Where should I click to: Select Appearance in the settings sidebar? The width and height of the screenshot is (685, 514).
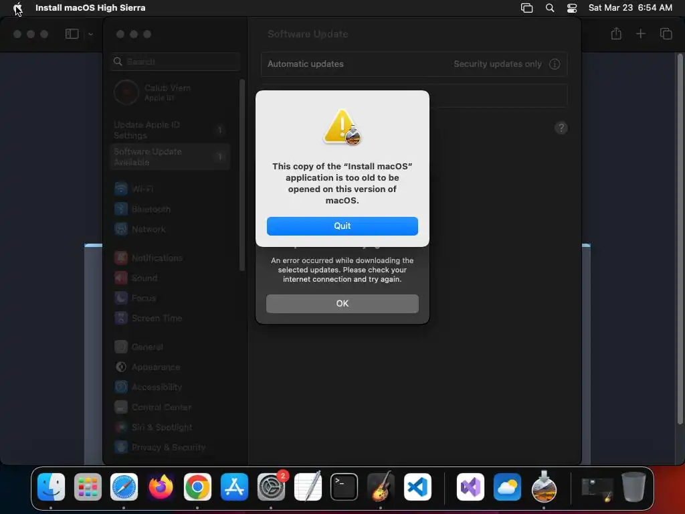(171, 367)
